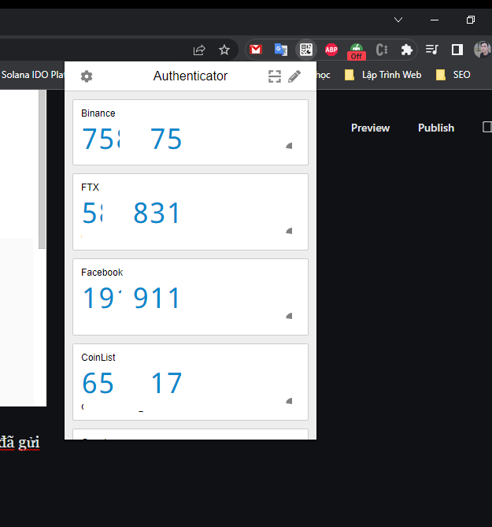Click the edit pencil icon in Authenticator
492x527 pixels.
click(294, 76)
